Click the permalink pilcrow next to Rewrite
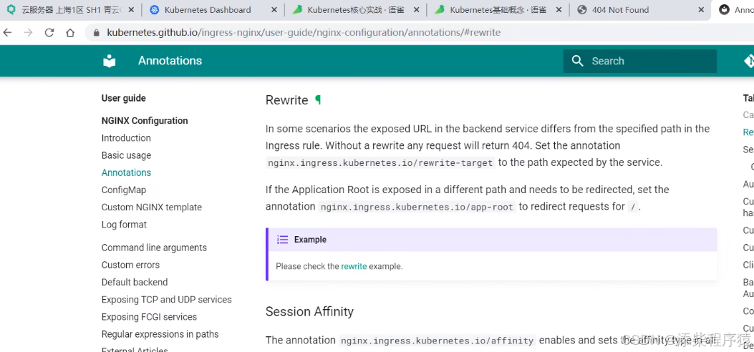The width and height of the screenshot is (754, 352). [318, 100]
